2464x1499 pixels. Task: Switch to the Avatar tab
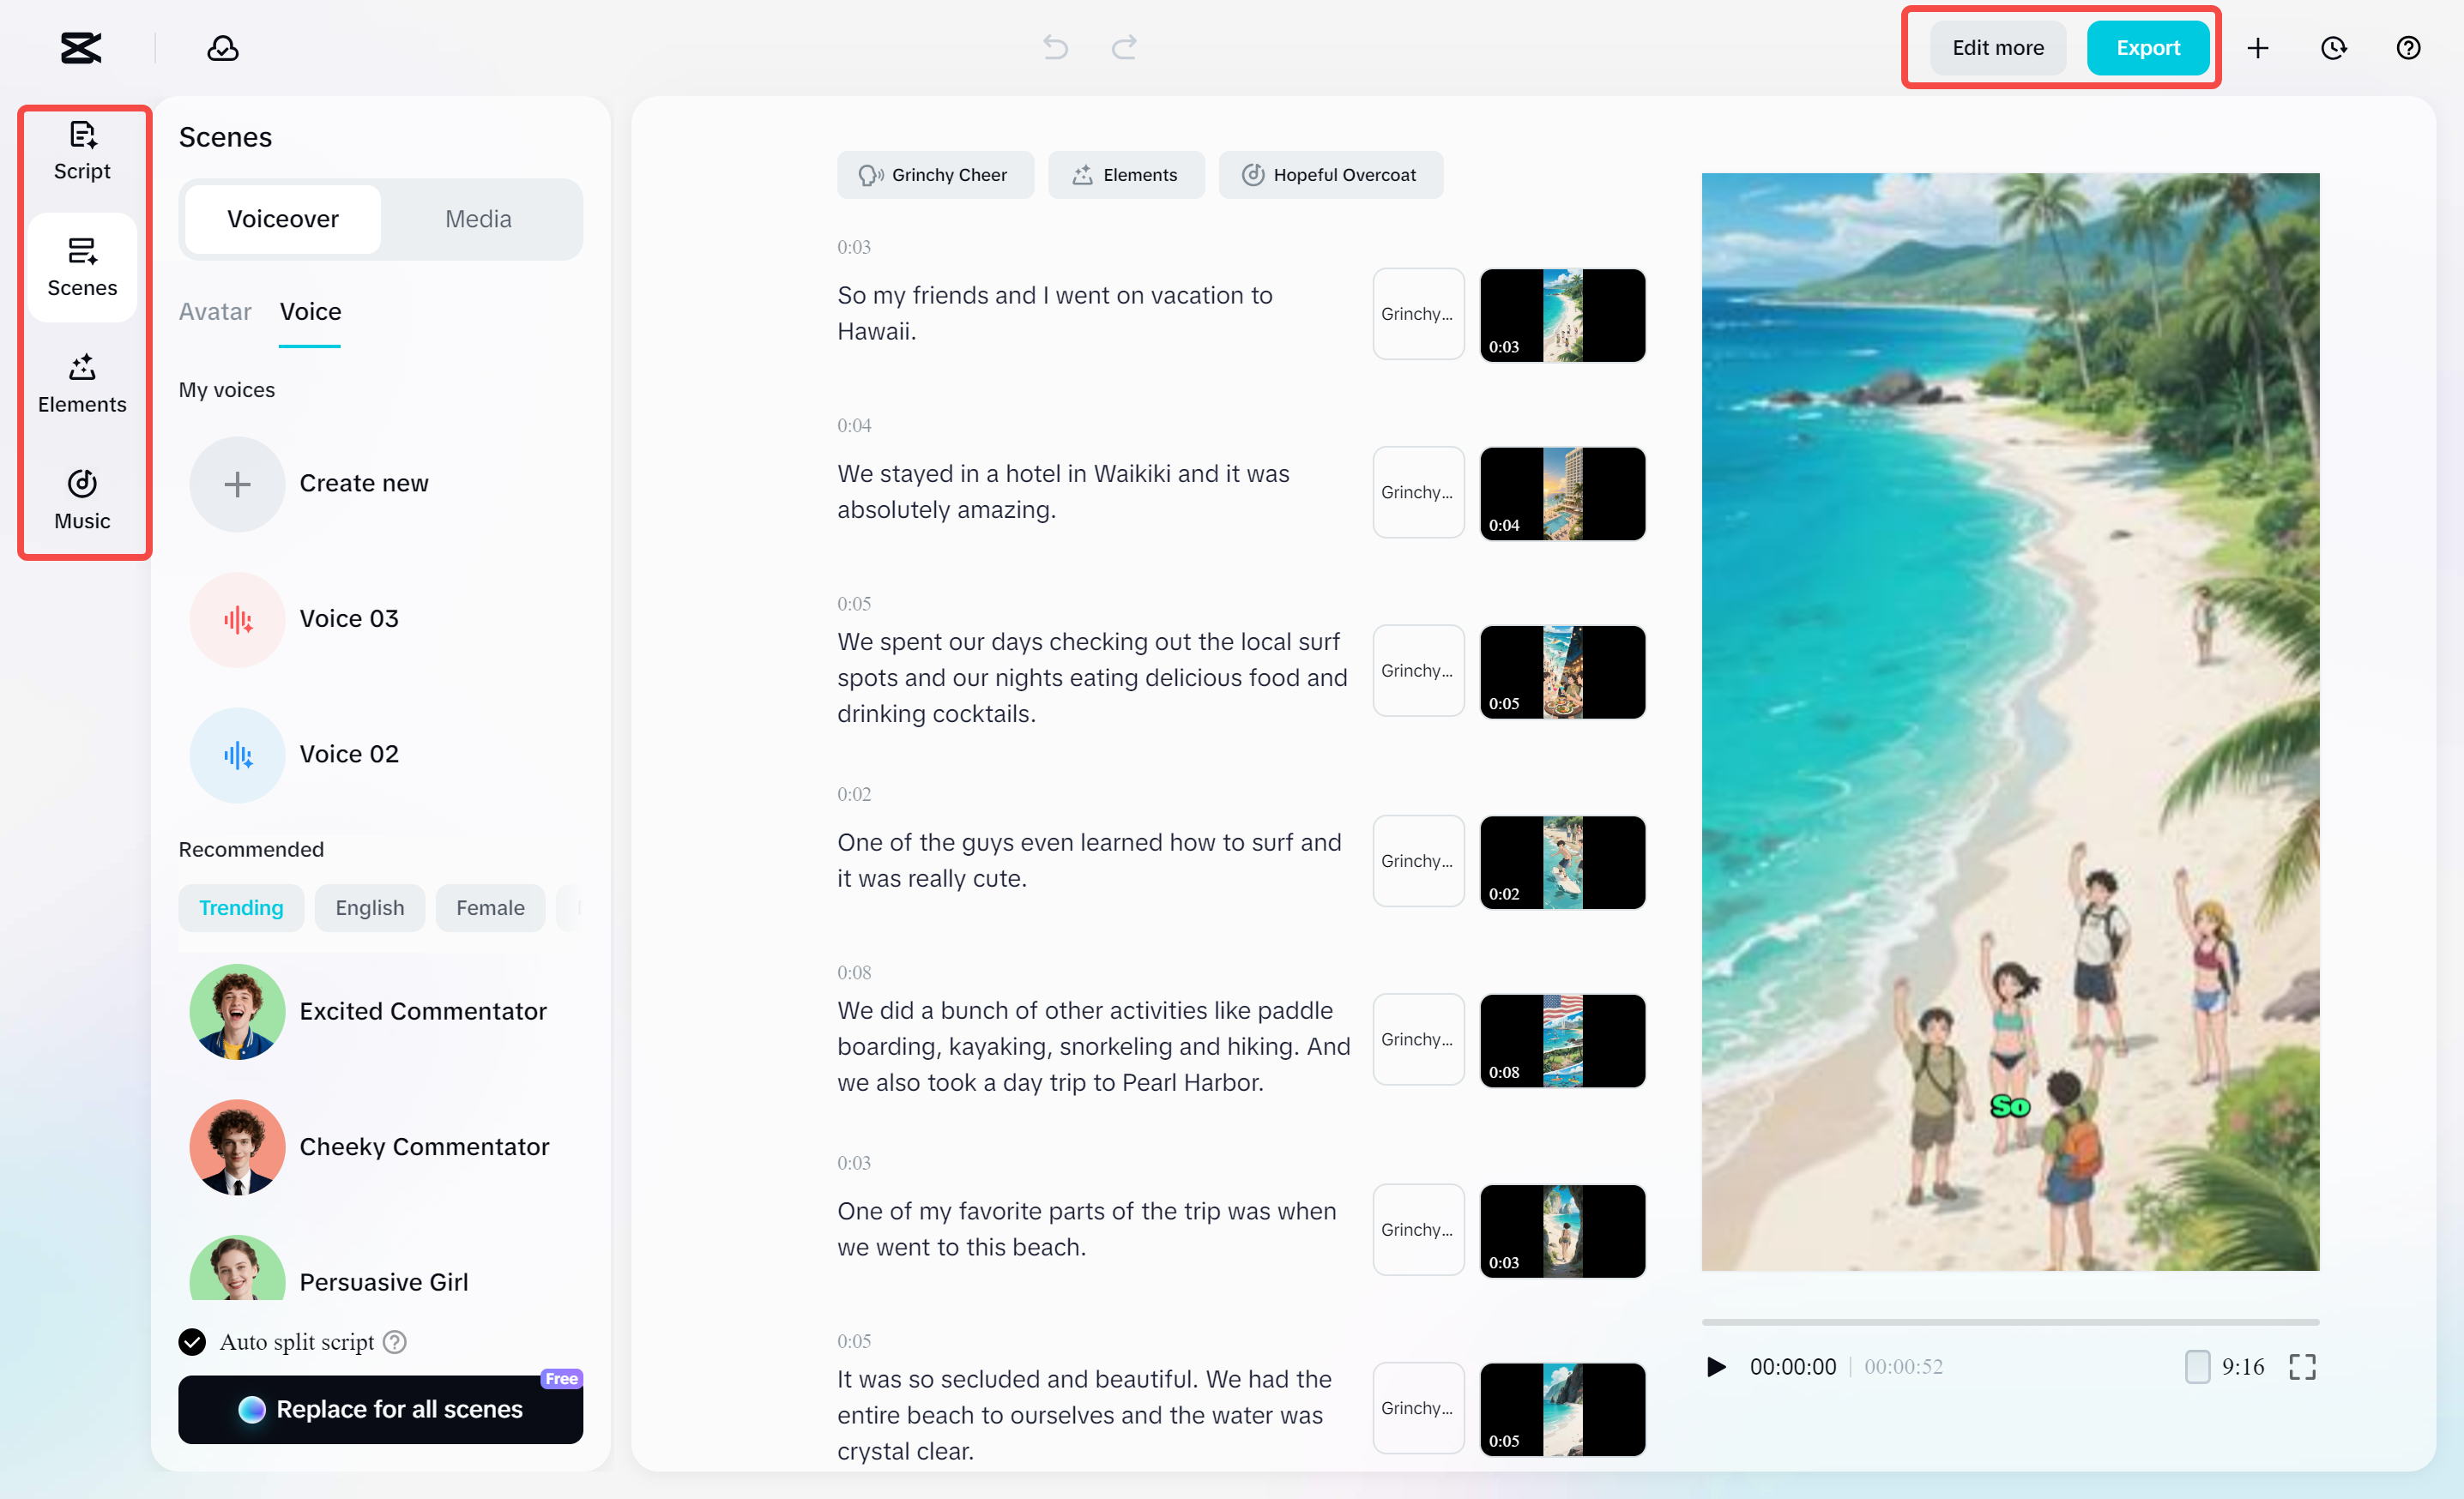tap(214, 312)
